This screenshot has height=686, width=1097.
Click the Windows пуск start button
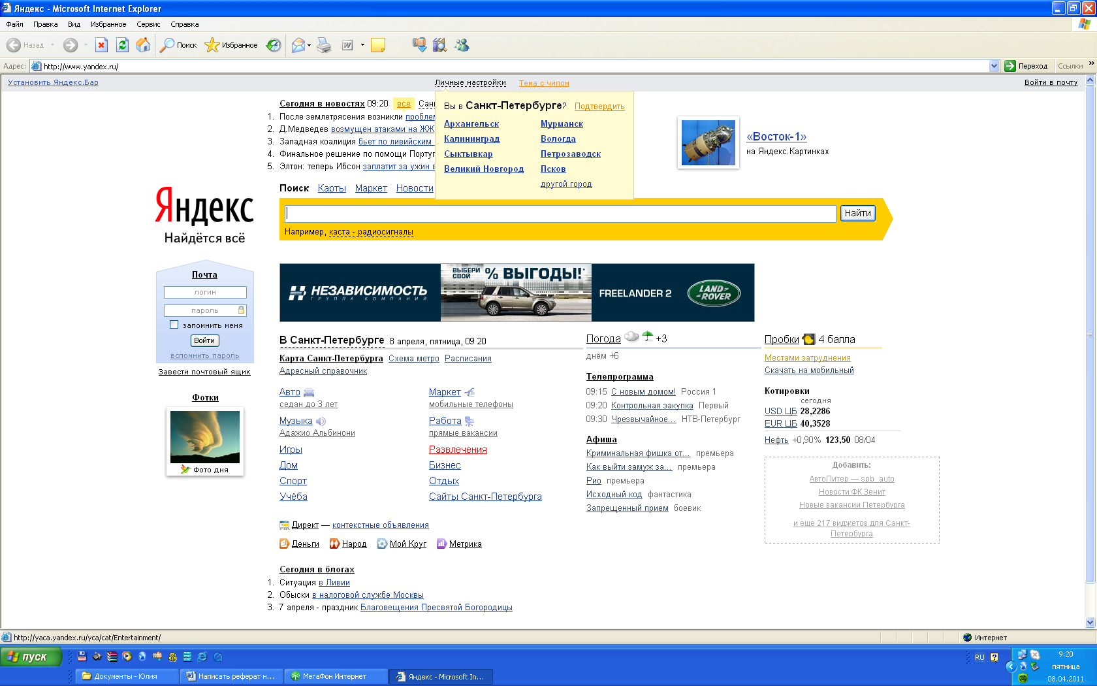click(x=31, y=657)
